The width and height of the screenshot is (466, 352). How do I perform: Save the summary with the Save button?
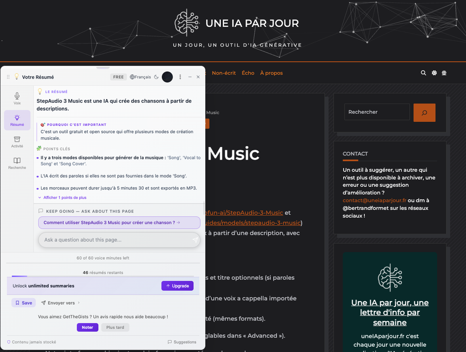point(24,303)
